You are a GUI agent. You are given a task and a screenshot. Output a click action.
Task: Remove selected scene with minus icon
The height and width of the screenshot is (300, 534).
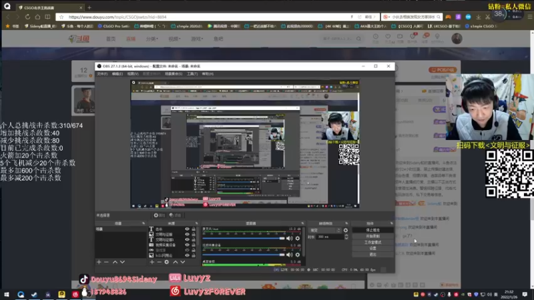tap(106, 262)
